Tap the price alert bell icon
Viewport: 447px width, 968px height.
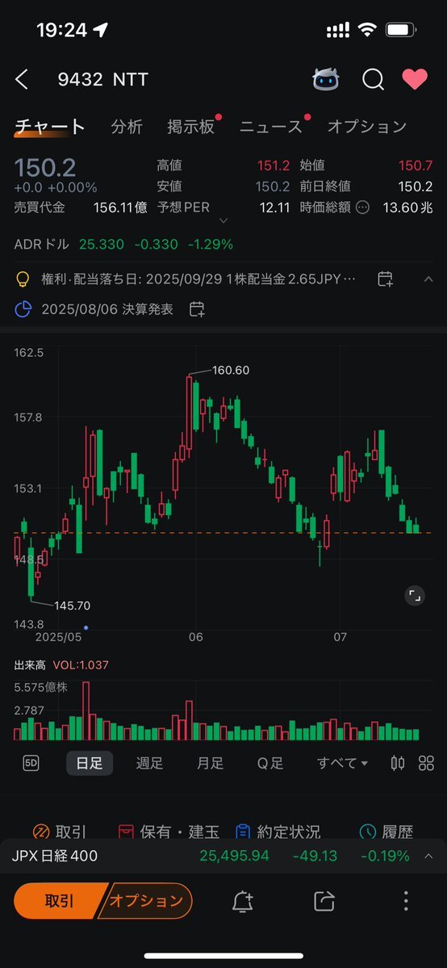pos(243,901)
